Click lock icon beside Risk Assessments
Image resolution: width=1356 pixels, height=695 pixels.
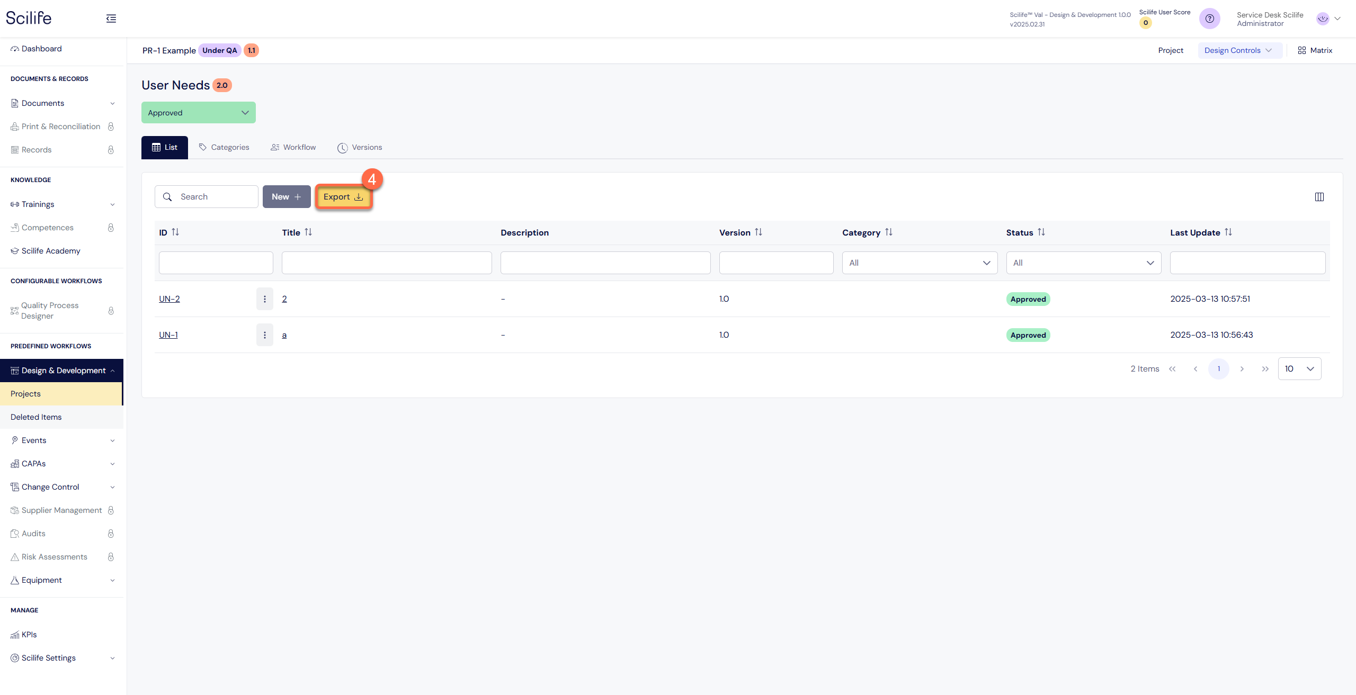point(111,557)
